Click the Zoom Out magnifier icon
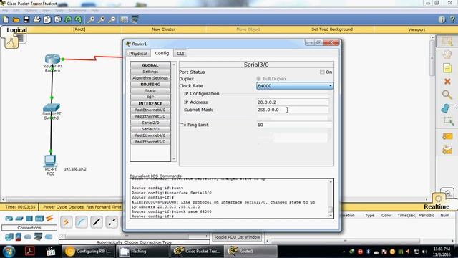The height and width of the screenshot is (258, 458). tap(112, 19)
